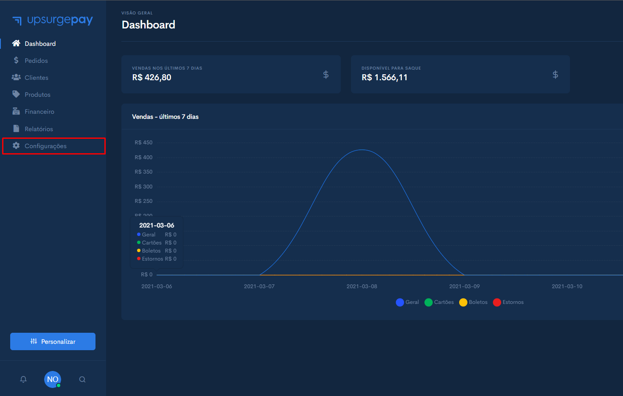Click the 2021-03-07 axis label
Screen dimensions: 623x396
[x=259, y=286]
